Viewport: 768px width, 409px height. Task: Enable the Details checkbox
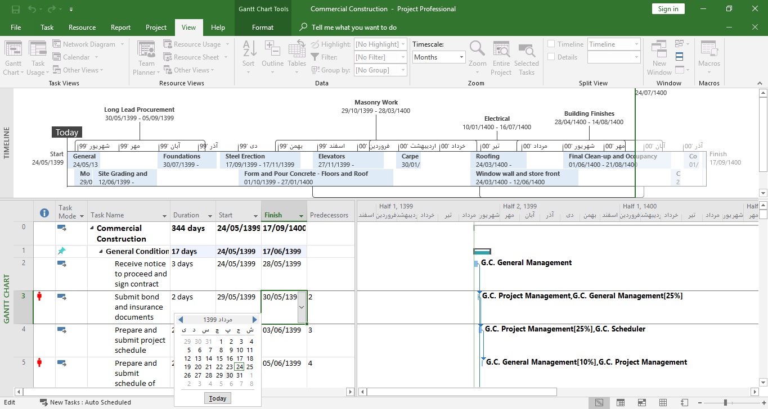(x=552, y=57)
